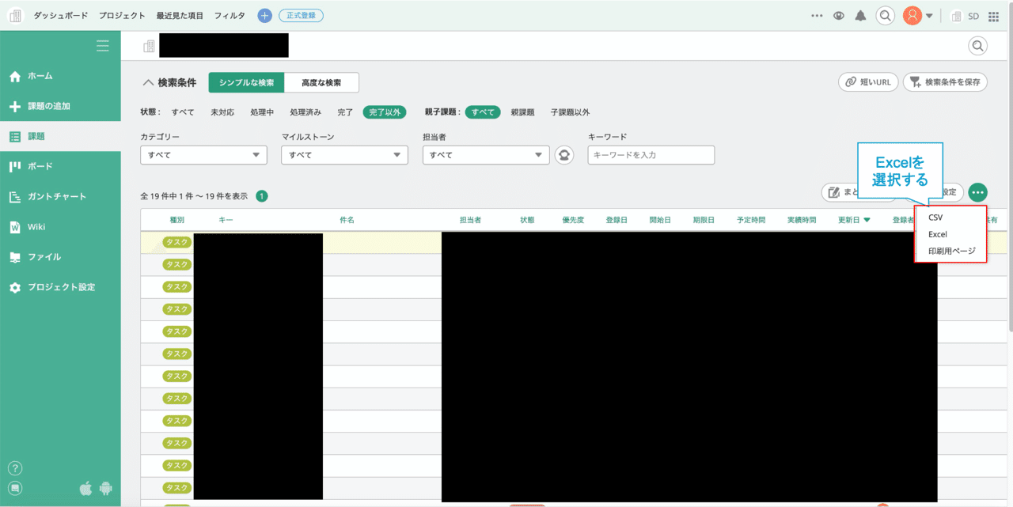
Task: Open the global search magnifier icon
Action: coord(885,15)
